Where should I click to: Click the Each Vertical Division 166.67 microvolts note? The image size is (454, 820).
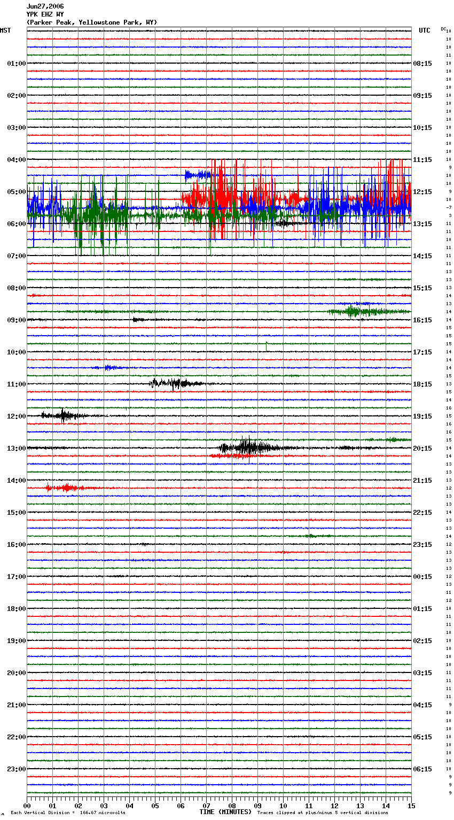[x=68, y=813]
